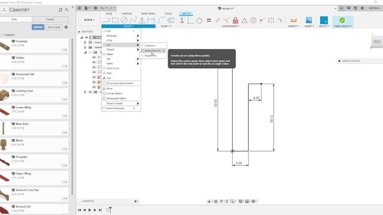The image size is (383, 215).
Task: Select the Sketch Dimension icon in toolbar
Action: (151, 20)
